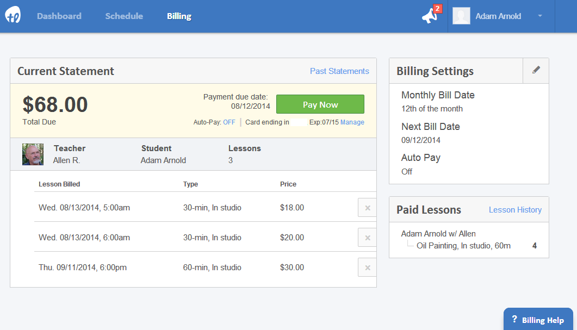Image resolution: width=577 pixels, height=330 pixels.
Task: Select the 60-min, In studio type cell
Action: pos(212,267)
